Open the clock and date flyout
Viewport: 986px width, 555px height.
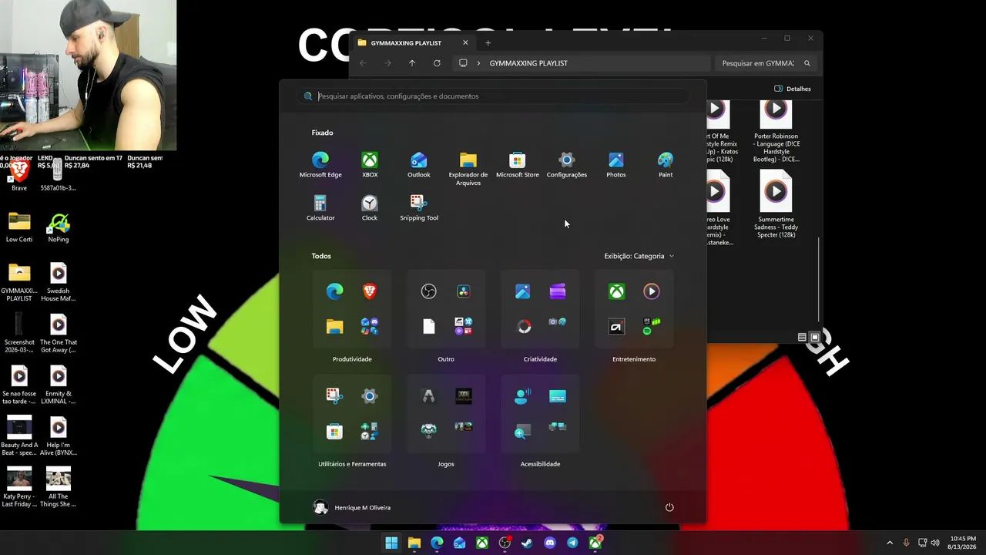pos(963,543)
